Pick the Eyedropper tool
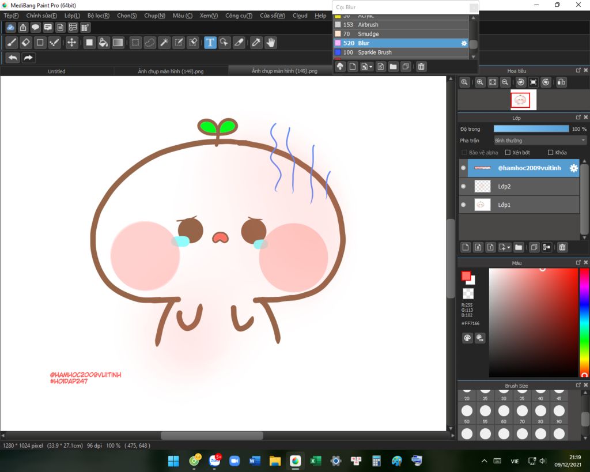590x472 pixels. click(x=256, y=43)
